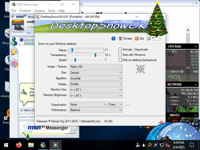Open the notification center icon
The height and width of the screenshot is (150, 200).
(x=192, y=145)
